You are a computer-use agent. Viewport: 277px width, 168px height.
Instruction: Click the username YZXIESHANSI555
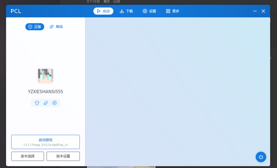[45, 92]
